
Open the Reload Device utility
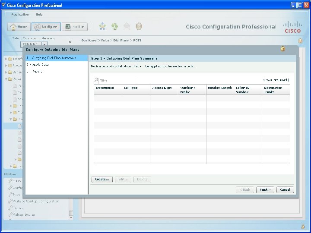(x=24, y=214)
